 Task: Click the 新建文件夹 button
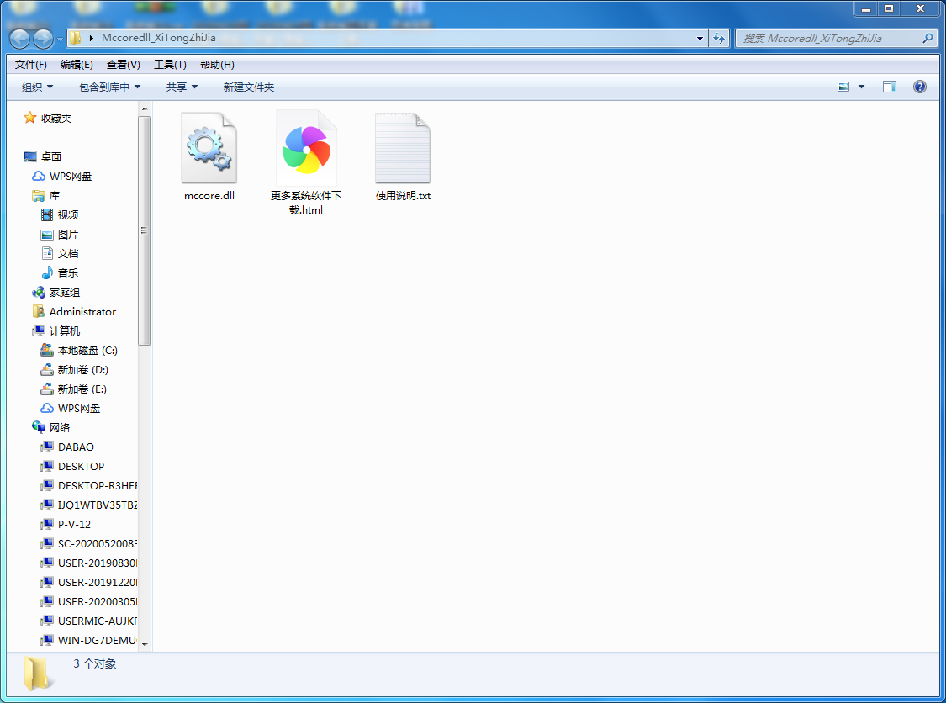[x=249, y=87]
